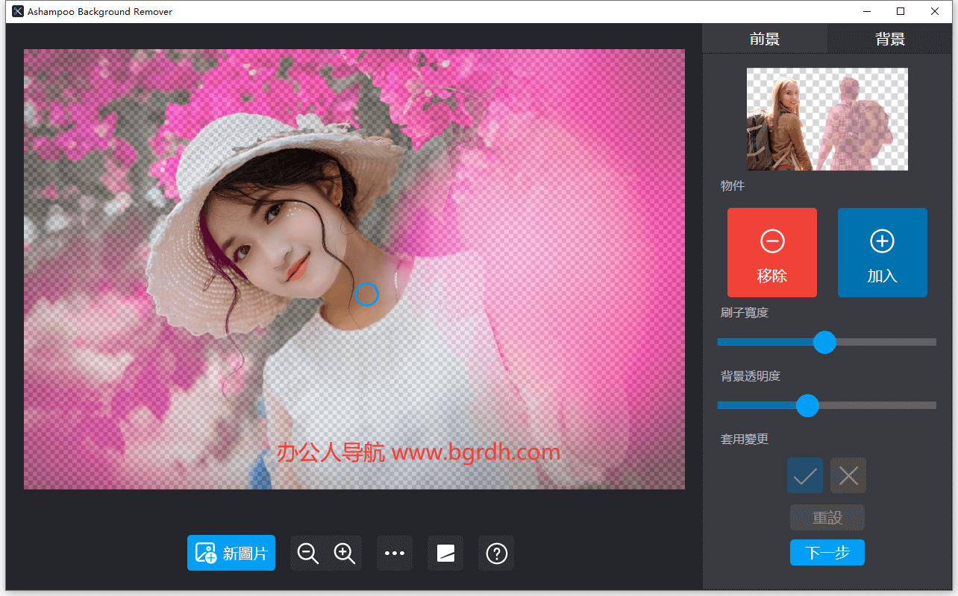
Task: Adjust the 刷子寬度 brush width slider
Action: click(x=824, y=342)
